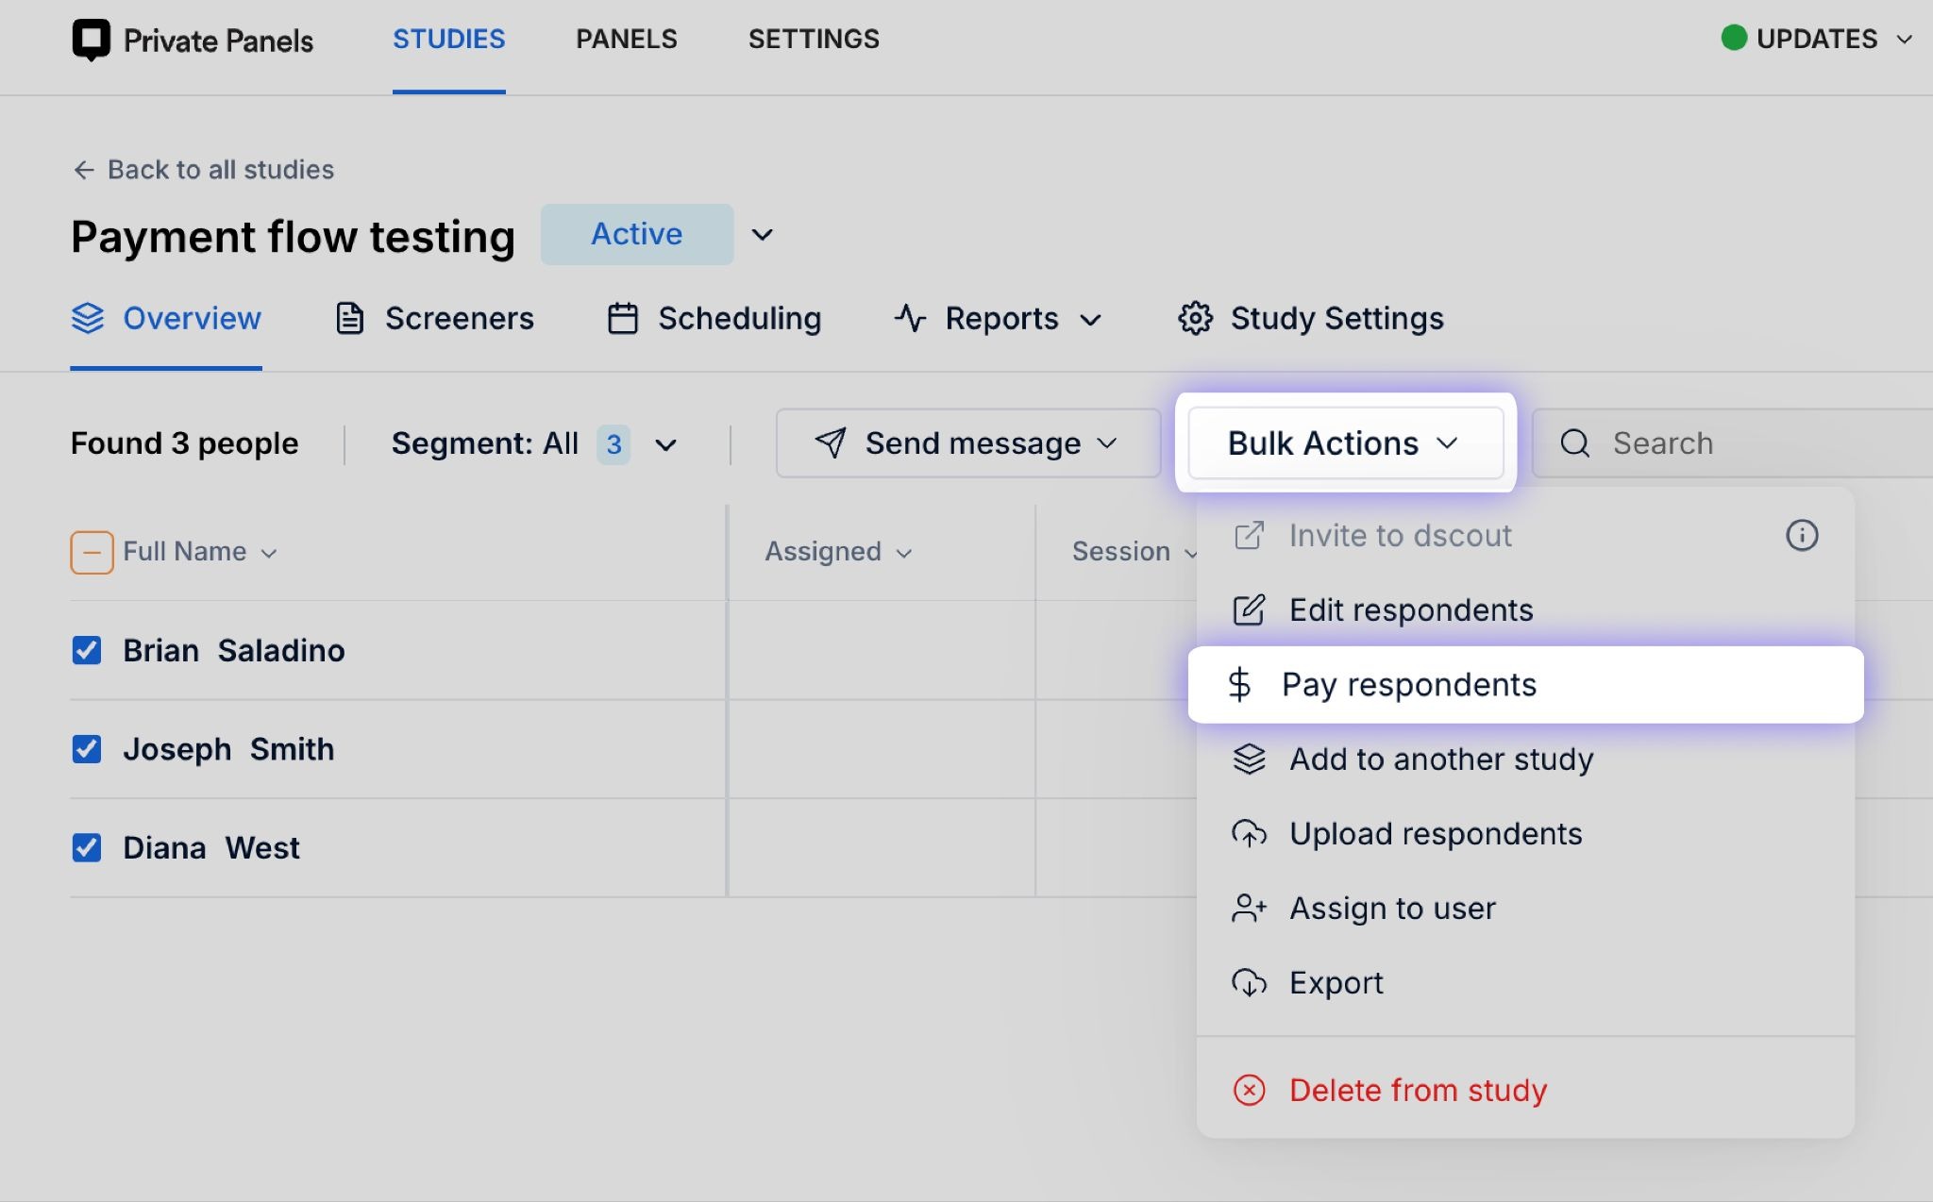The width and height of the screenshot is (1933, 1202).
Task: Click the Export cloud download icon
Action: [x=1249, y=983]
